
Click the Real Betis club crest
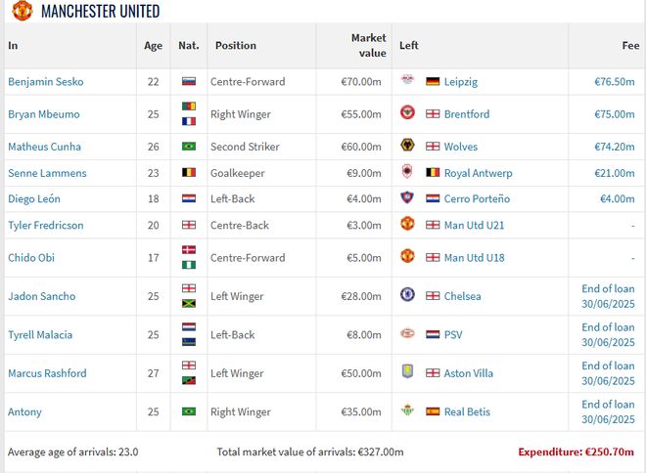408,411
